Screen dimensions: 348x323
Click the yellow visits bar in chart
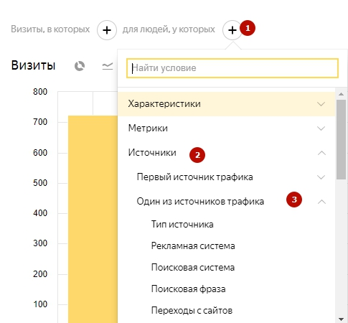(x=93, y=219)
